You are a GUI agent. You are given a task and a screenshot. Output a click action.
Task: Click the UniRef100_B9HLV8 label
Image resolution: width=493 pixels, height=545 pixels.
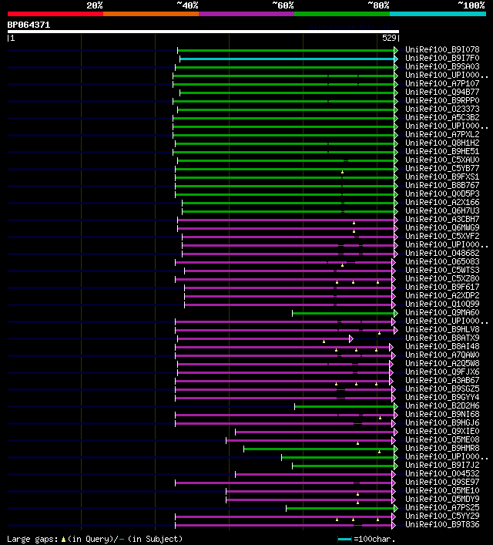pyautogui.click(x=442, y=329)
